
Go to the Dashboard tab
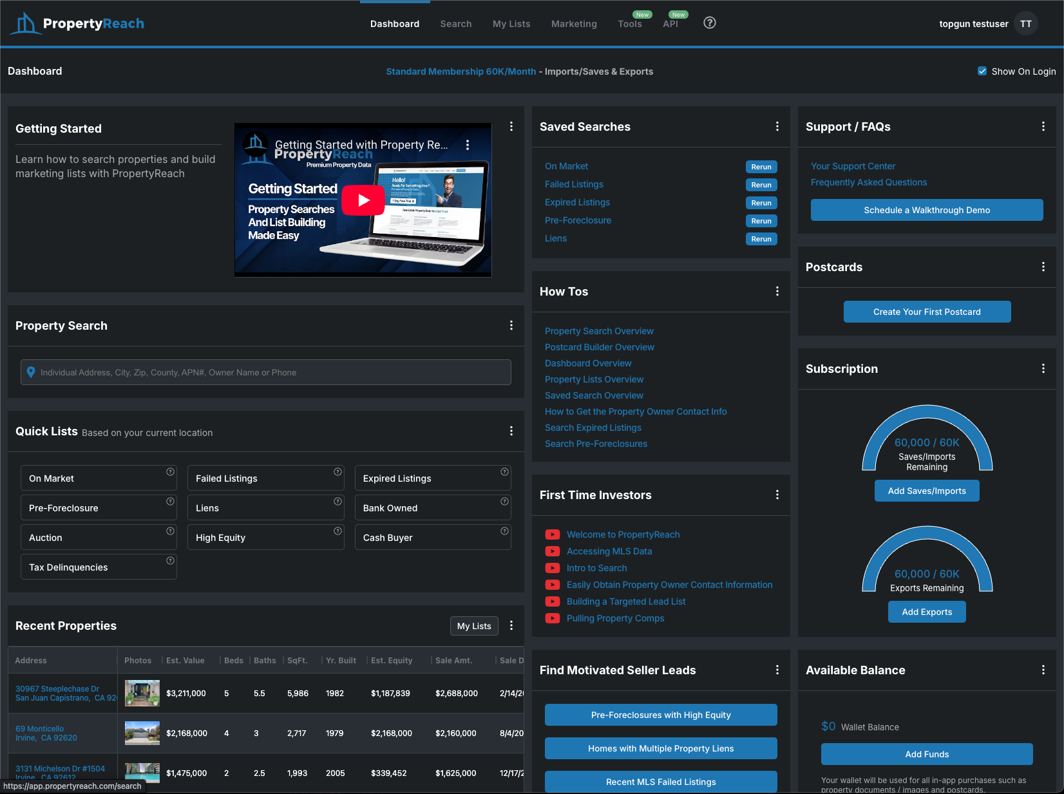click(395, 24)
